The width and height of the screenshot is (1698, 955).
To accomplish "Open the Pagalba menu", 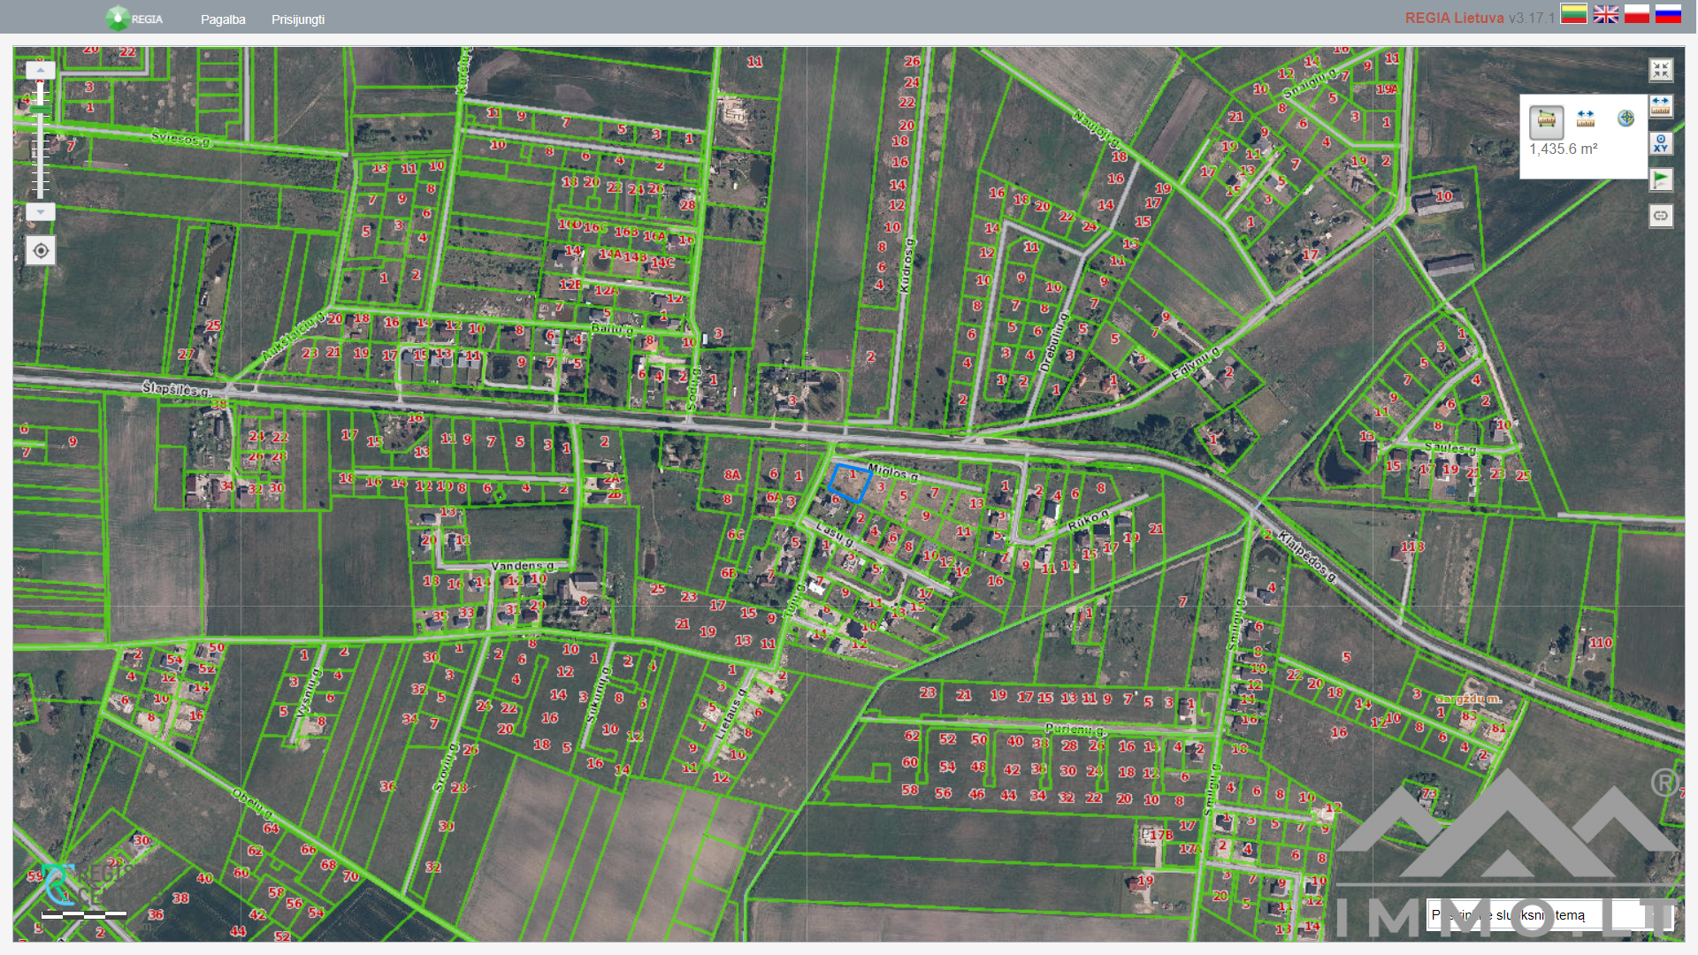I will 223,19.
